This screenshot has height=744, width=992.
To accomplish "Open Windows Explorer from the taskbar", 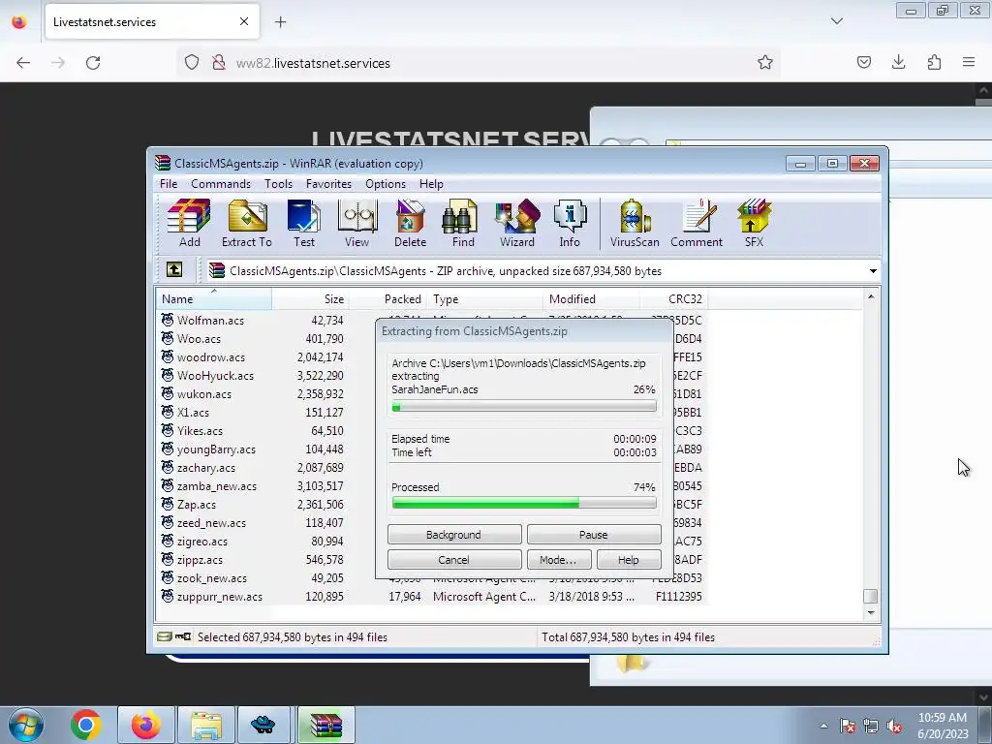I will tap(206, 725).
